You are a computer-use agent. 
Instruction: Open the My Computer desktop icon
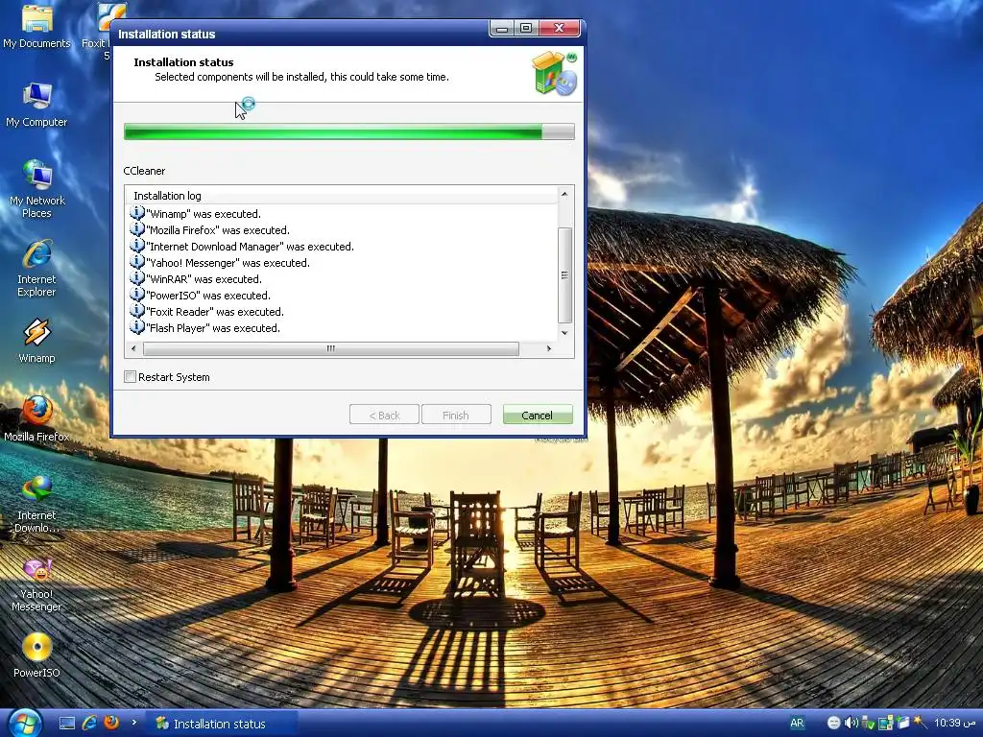[x=36, y=105]
